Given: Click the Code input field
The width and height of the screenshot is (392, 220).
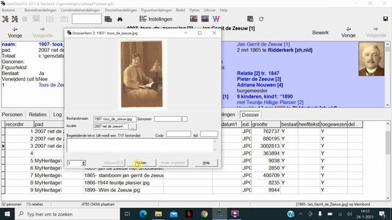Looking at the screenshot, I should pos(178,134).
